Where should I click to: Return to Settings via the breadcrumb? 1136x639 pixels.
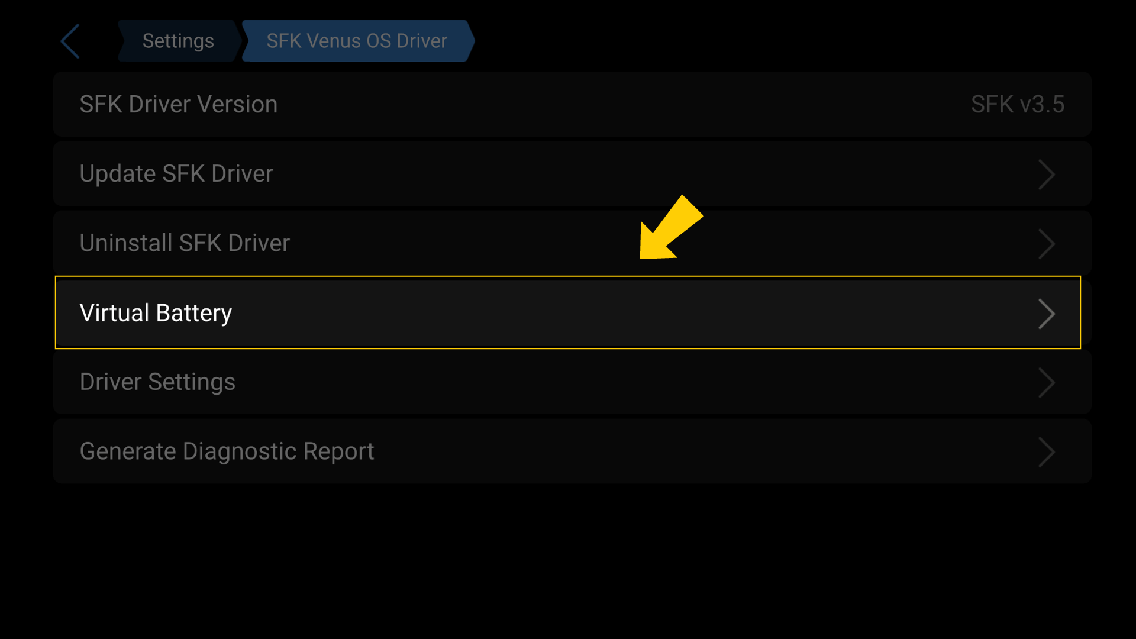click(177, 41)
